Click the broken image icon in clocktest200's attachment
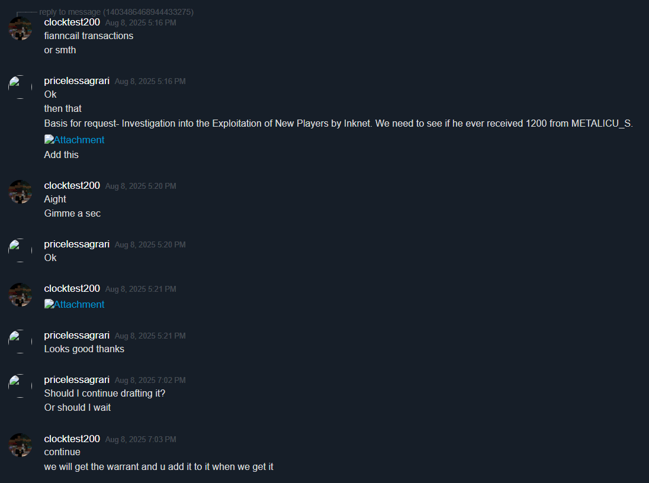Image resolution: width=649 pixels, height=483 pixels. point(49,304)
